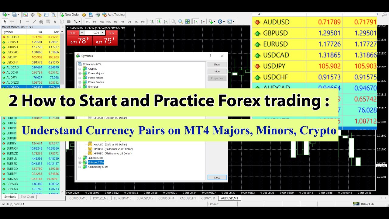Open the Strategy Tester magnifier icon
This screenshot has height=219, width=389.
(x=53, y=15)
